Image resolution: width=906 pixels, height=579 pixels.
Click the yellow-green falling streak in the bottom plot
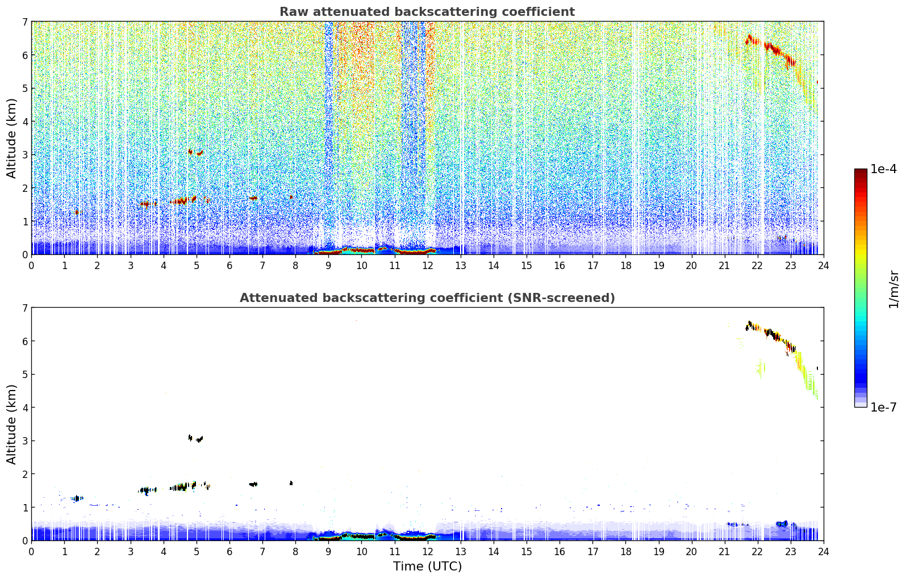[x=807, y=372]
